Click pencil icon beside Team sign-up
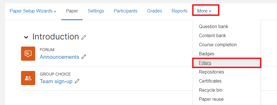Screen dimensions: 277x105 click(77, 81)
